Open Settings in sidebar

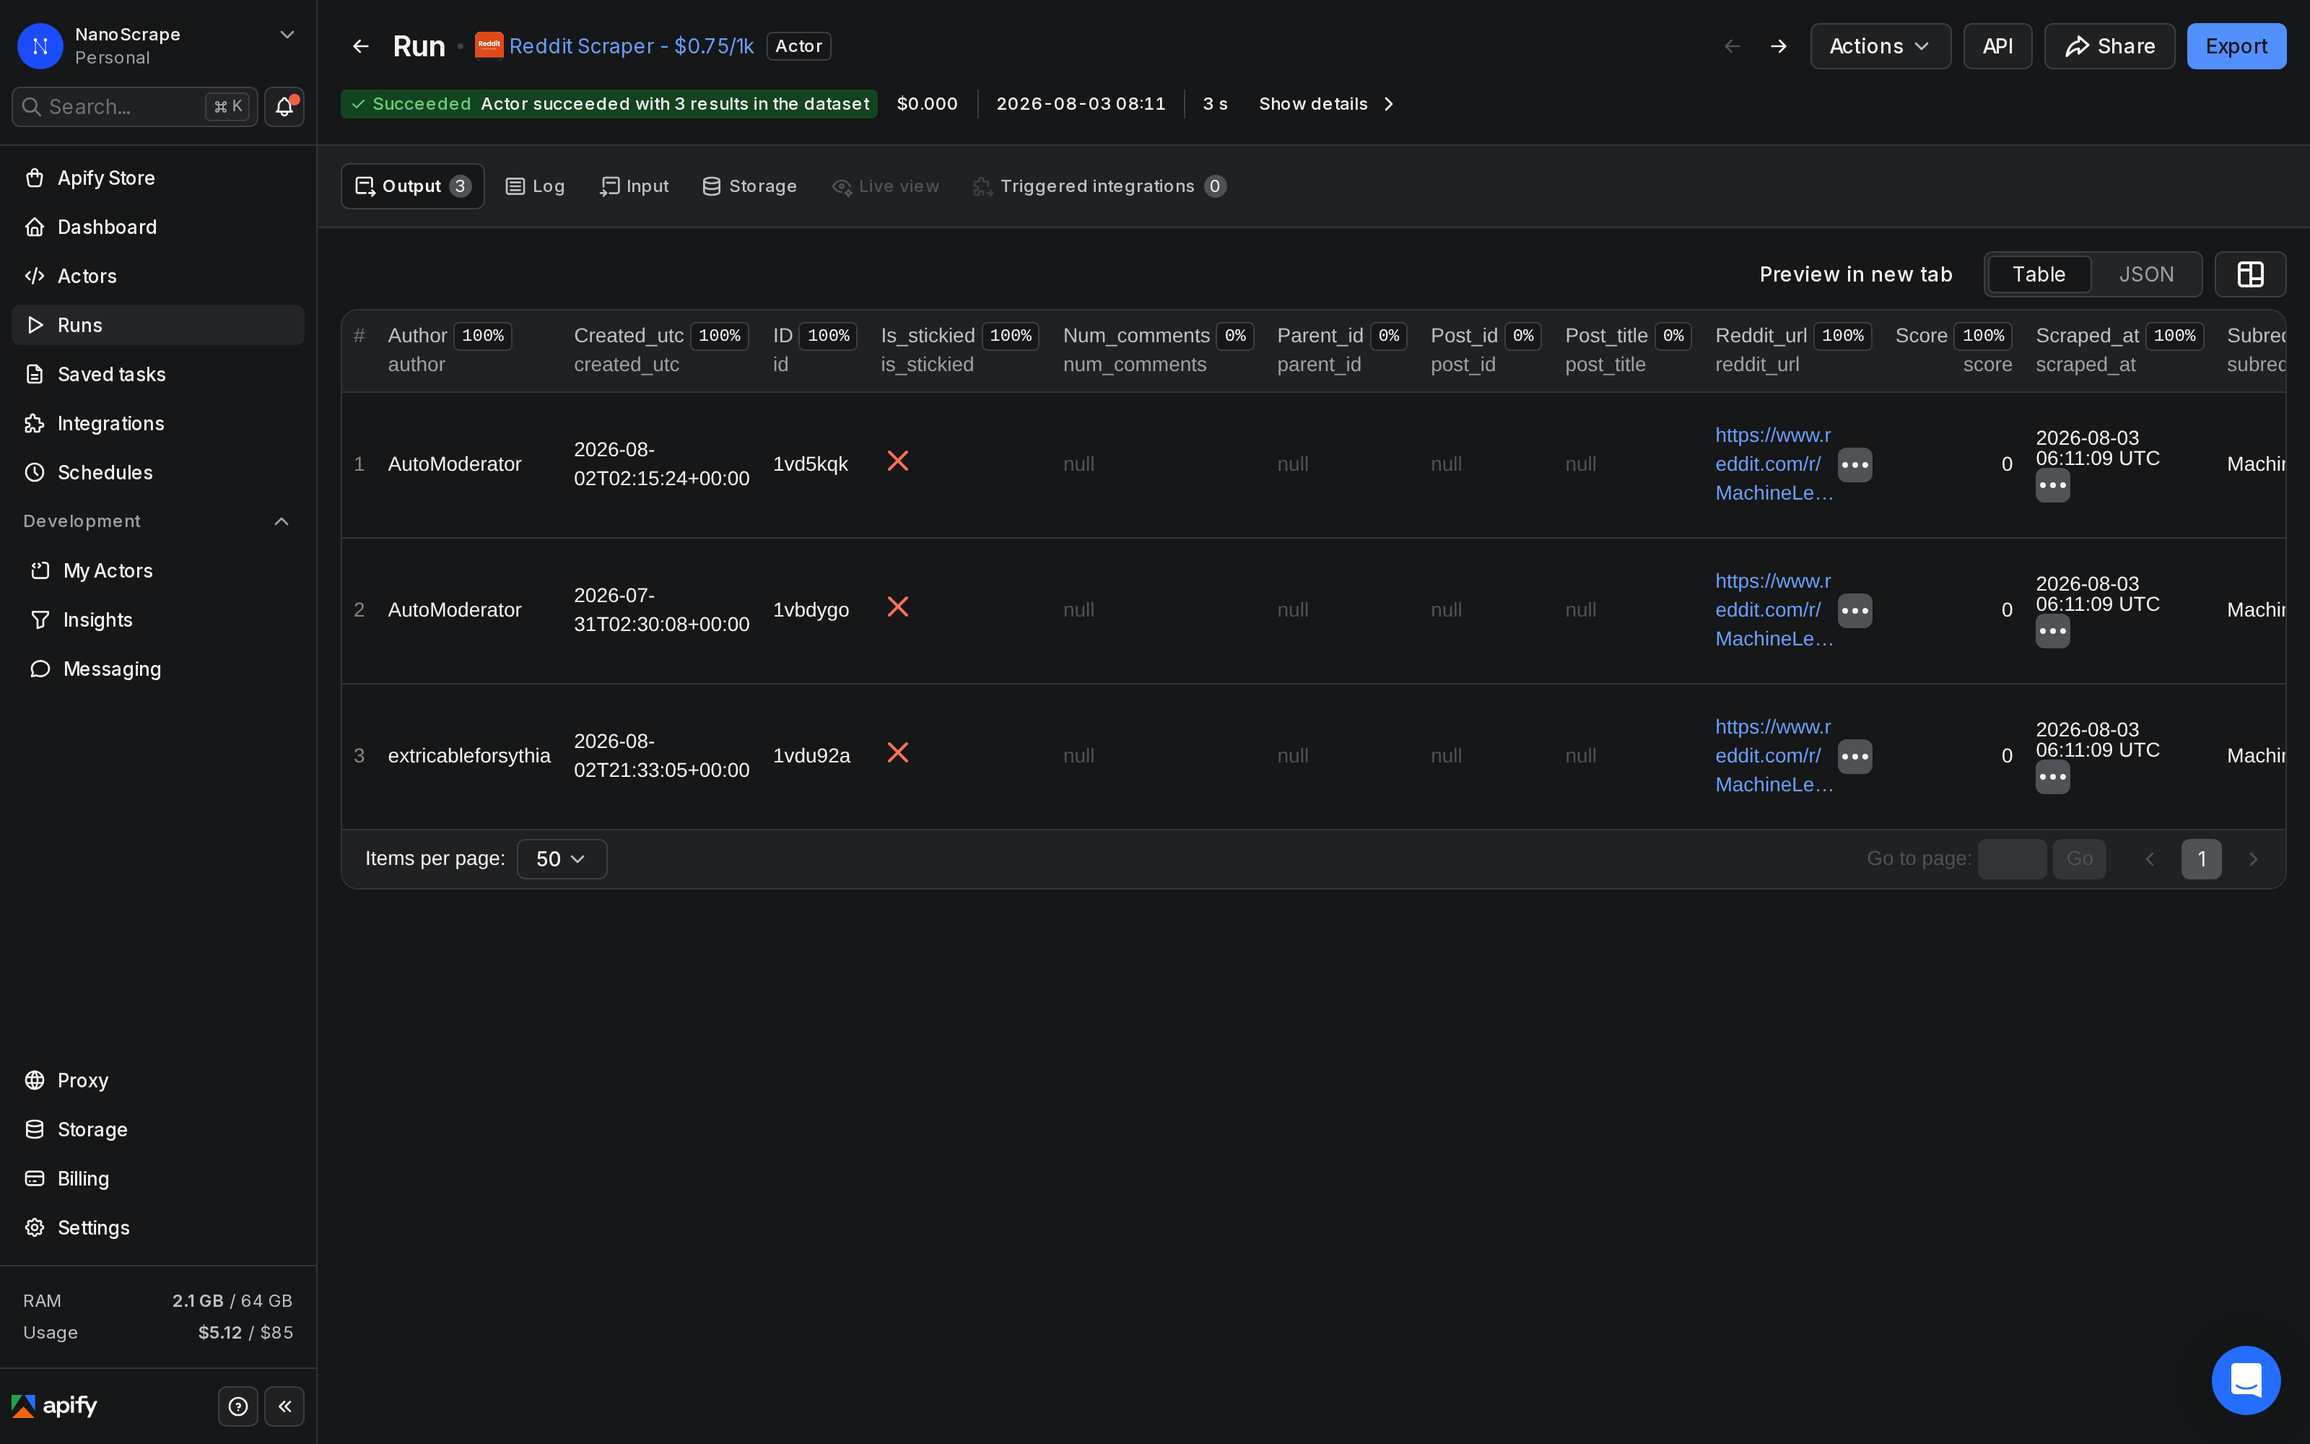pyautogui.click(x=157, y=1227)
